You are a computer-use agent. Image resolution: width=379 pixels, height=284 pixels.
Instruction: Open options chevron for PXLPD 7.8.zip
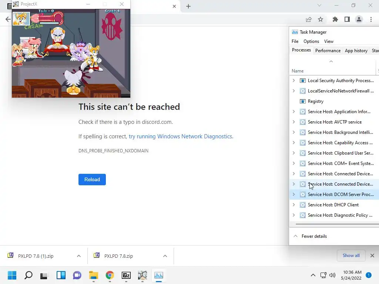pos(165,256)
